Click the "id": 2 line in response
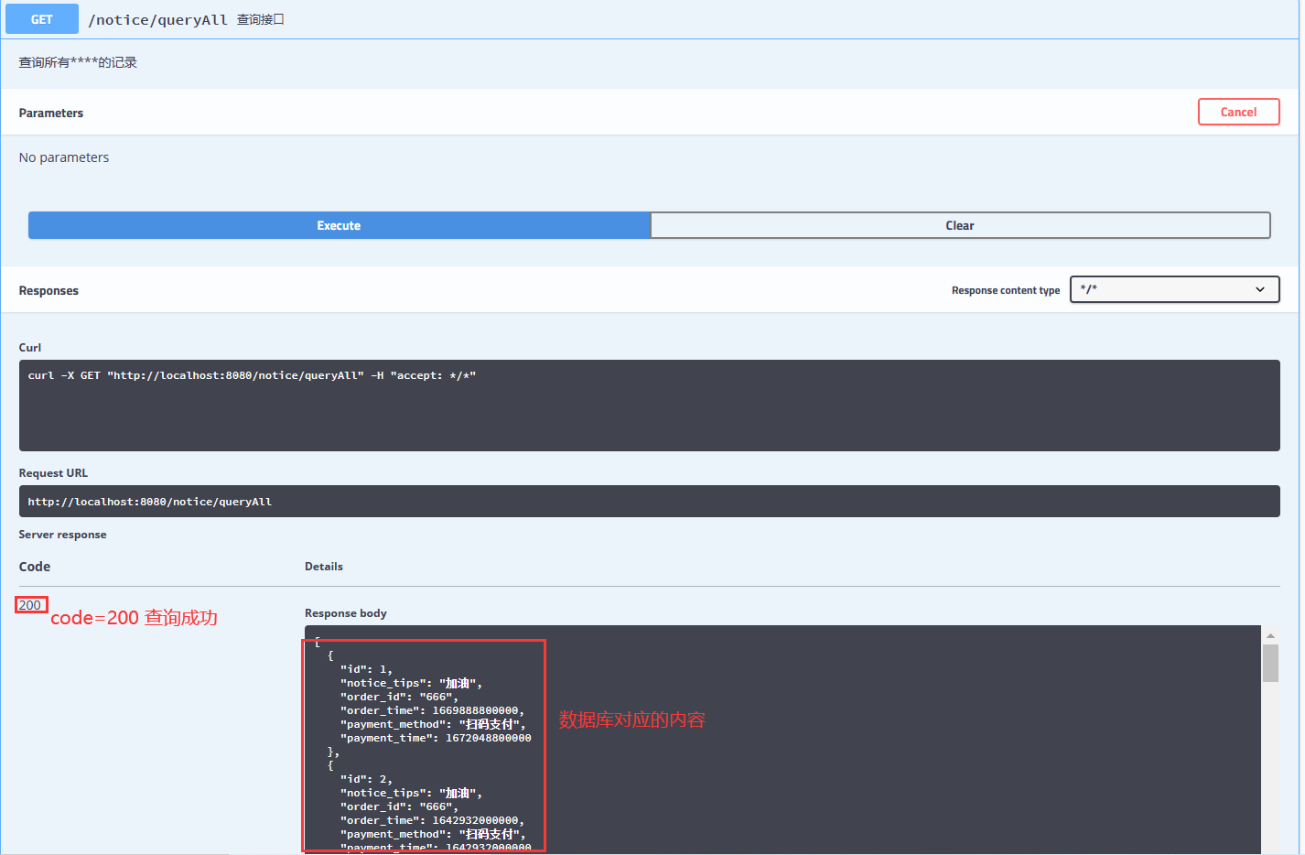Screen dimensions: 1305x855 click(x=366, y=779)
